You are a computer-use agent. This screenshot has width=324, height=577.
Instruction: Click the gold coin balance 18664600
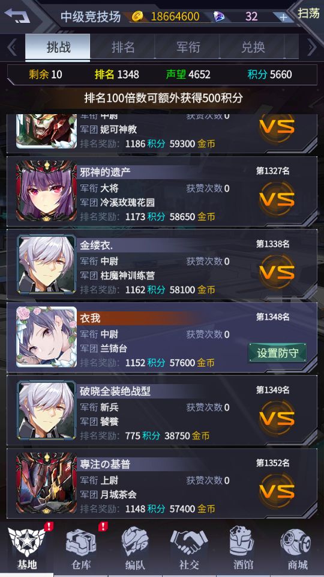[175, 17]
